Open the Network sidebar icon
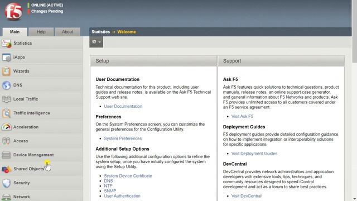The height and width of the screenshot is (201, 357). point(6,197)
